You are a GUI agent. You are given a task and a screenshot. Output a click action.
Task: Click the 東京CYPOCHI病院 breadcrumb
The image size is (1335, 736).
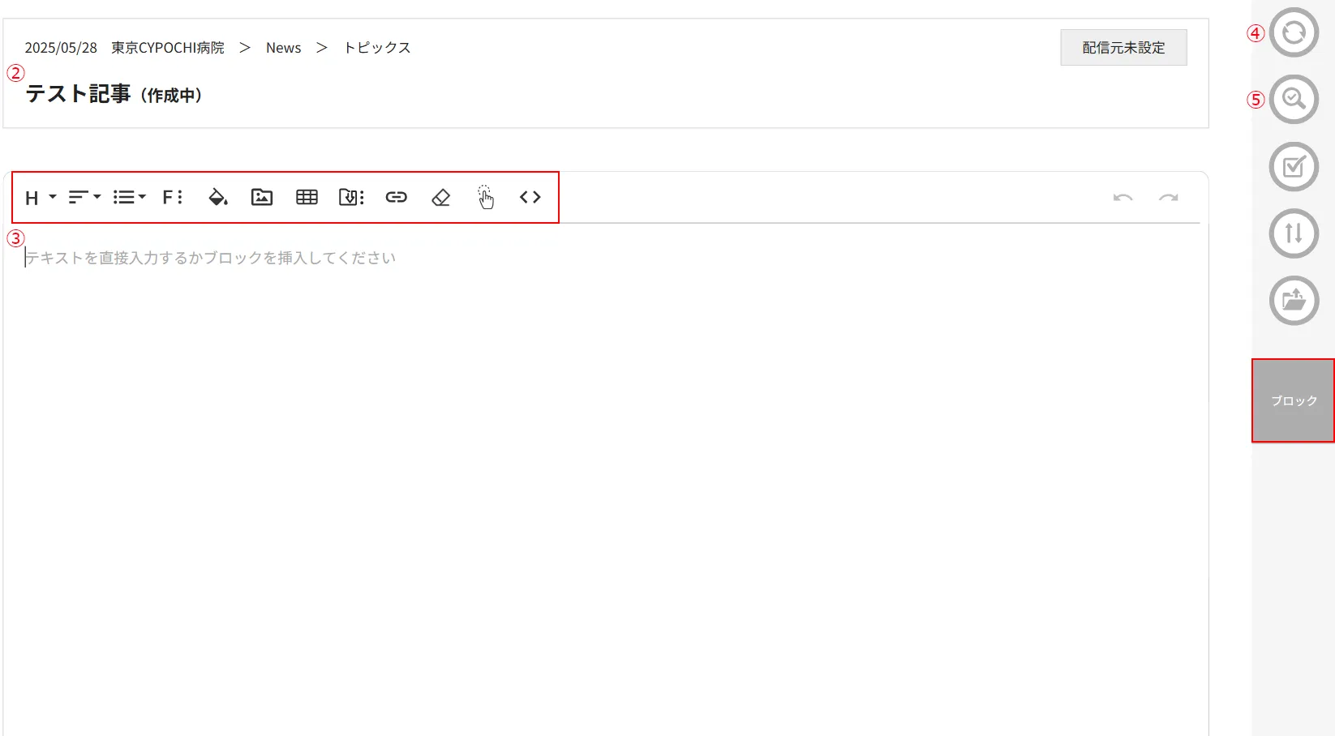point(168,48)
